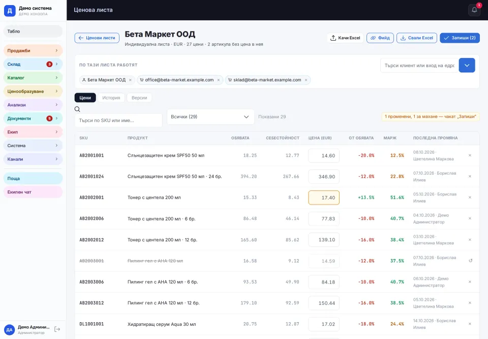Screen dimensions: 488x339
Task: Open Поща in the sidebar
Action: pos(33,179)
